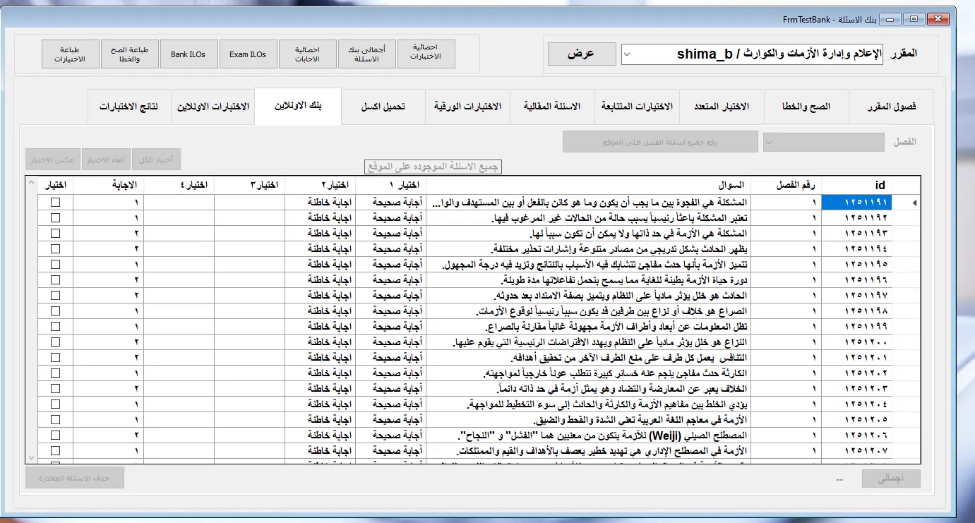Open the تحميل اكسل tab
The image size is (975, 523).
pos(383,107)
